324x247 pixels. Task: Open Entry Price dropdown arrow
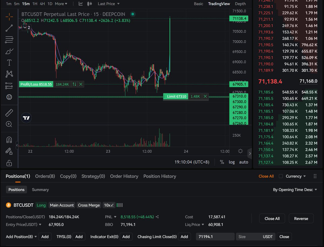pyautogui.click(x=40, y=225)
